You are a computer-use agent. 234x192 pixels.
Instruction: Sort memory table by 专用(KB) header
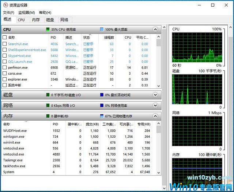[144, 124]
